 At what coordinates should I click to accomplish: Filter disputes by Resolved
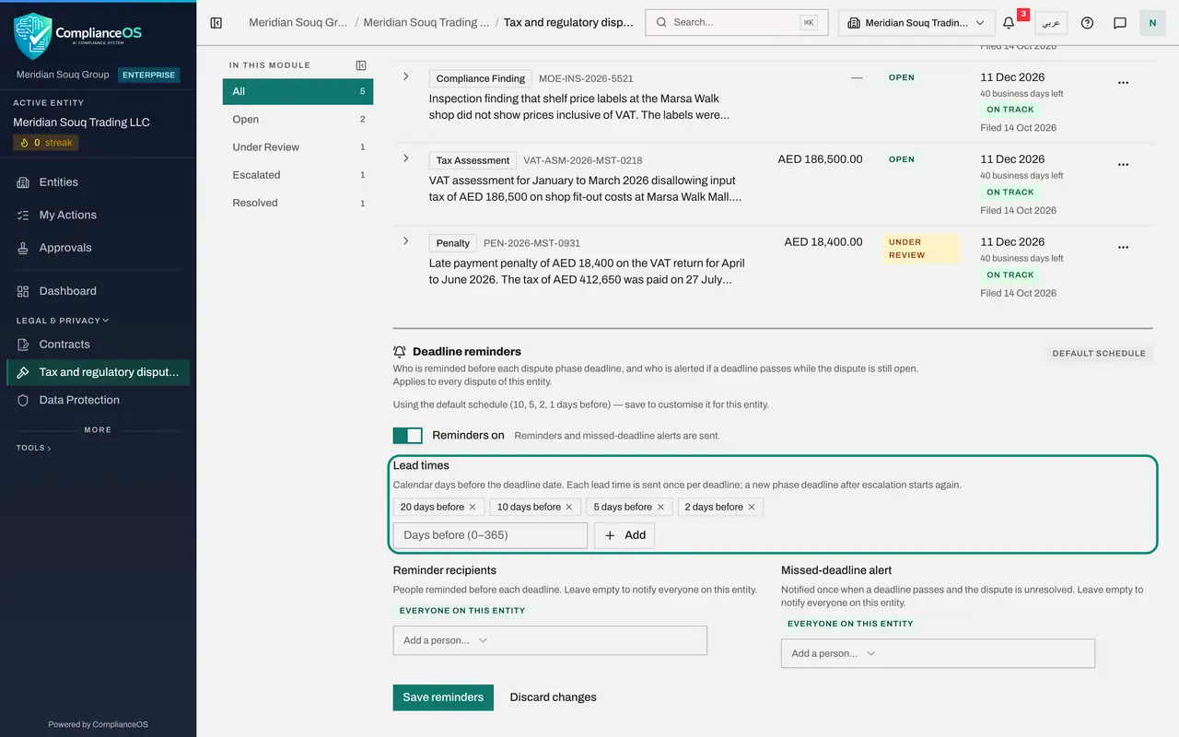pyautogui.click(x=298, y=203)
